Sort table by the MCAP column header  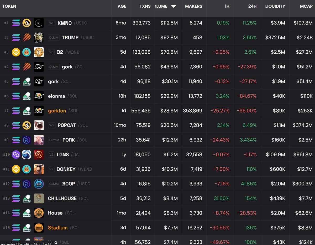tap(306, 6)
